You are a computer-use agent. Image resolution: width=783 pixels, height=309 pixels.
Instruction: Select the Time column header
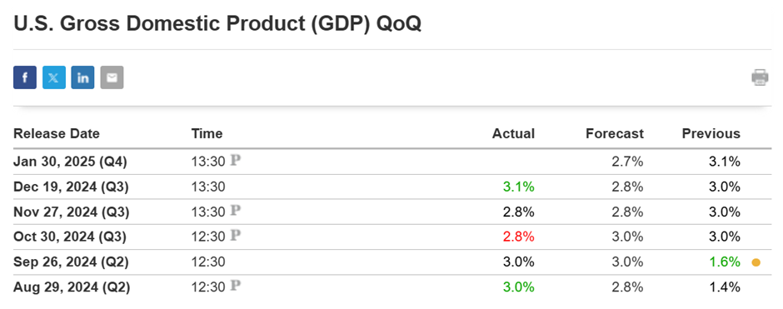(207, 134)
